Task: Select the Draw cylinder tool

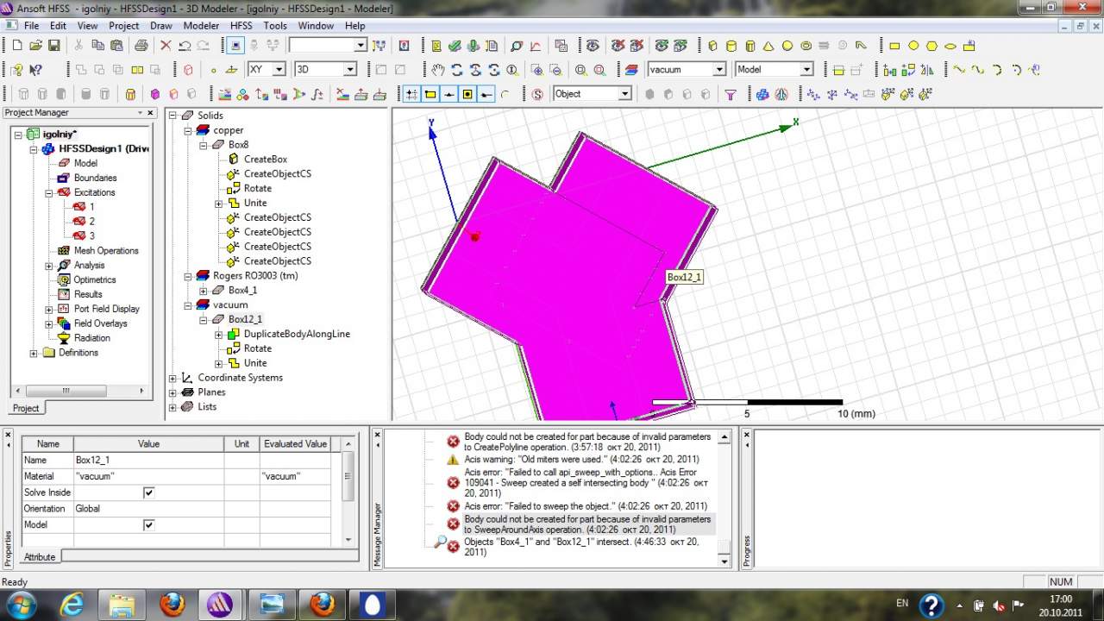Action: (x=731, y=46)
